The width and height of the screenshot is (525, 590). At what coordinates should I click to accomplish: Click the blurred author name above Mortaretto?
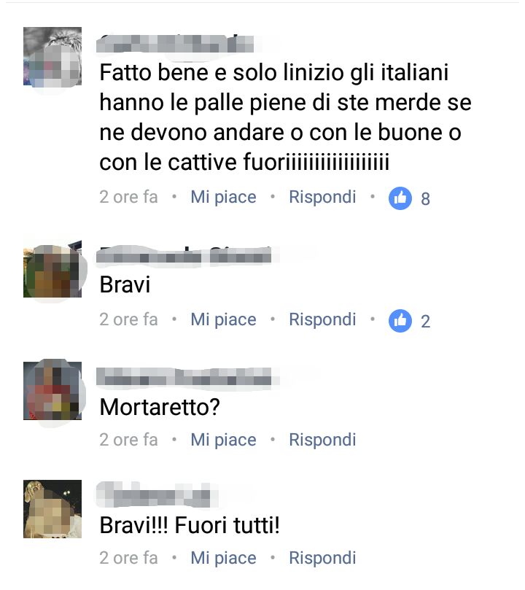[184, 376]
